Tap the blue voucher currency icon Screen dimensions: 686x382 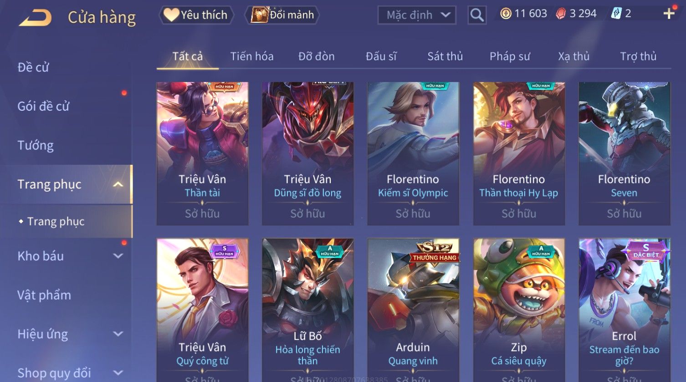click(x=616, y=14)
